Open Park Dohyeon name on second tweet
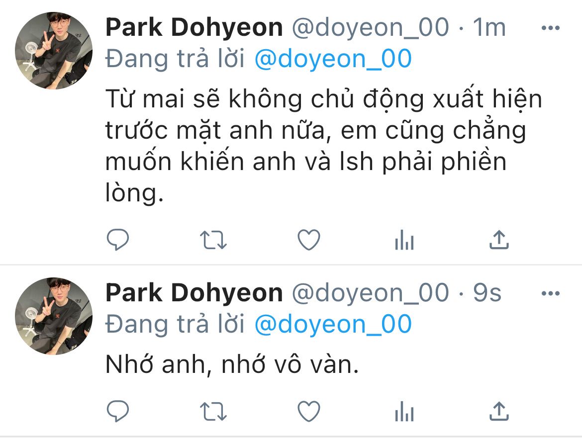The image size is (582, 444). tap(194, 293)
